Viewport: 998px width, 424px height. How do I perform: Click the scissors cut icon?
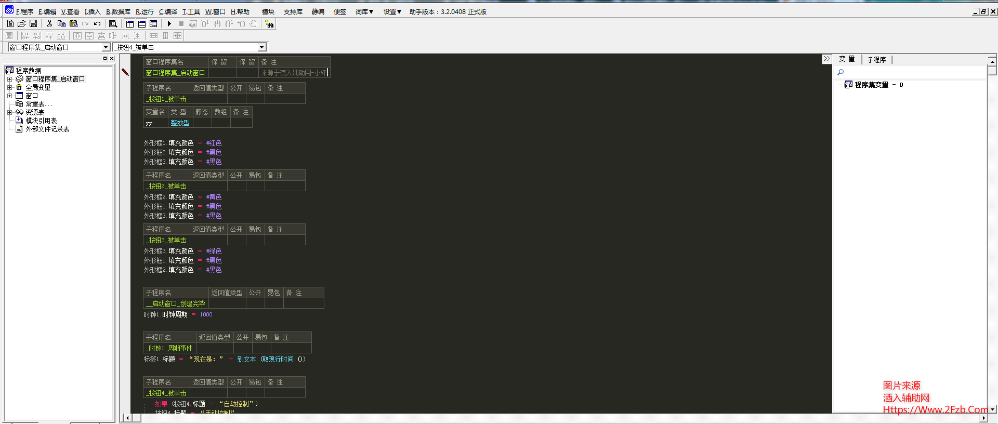pyautogui.click(x=49, y=23)
